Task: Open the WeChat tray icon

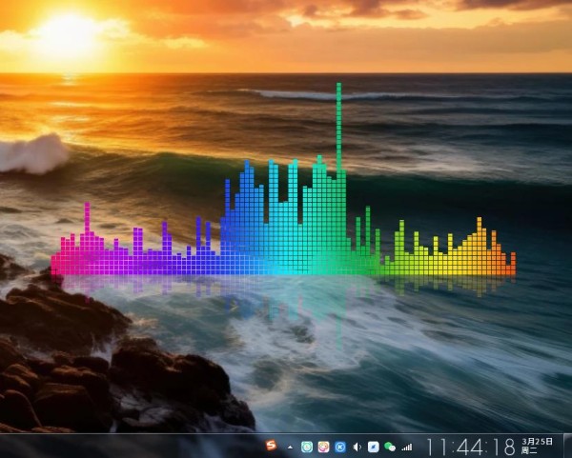Action: click(390, 447)
